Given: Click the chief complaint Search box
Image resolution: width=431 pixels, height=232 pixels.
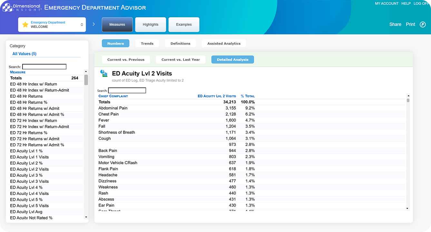Looking at the screenshot, I should (127, 91).
